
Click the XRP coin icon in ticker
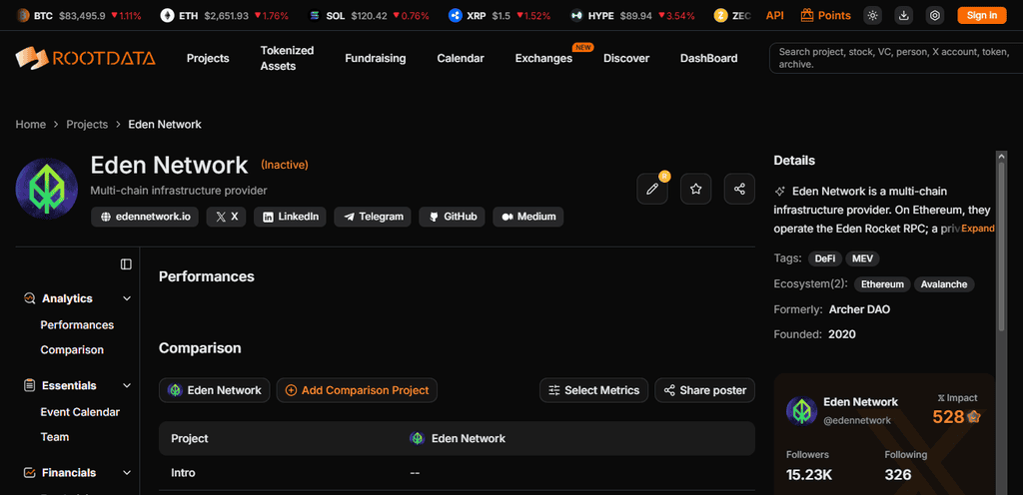click(456, 15)
